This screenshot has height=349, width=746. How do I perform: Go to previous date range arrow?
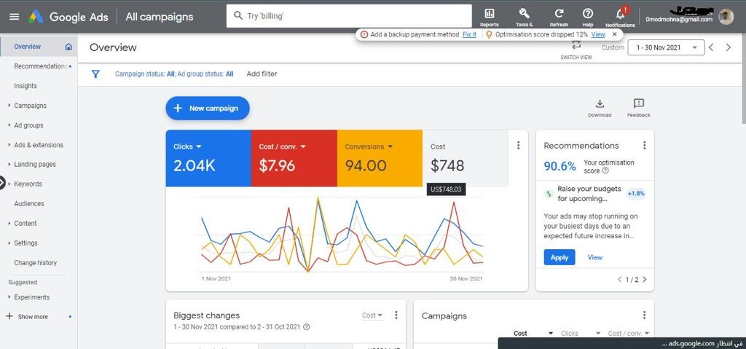click(x=711, y=47)
